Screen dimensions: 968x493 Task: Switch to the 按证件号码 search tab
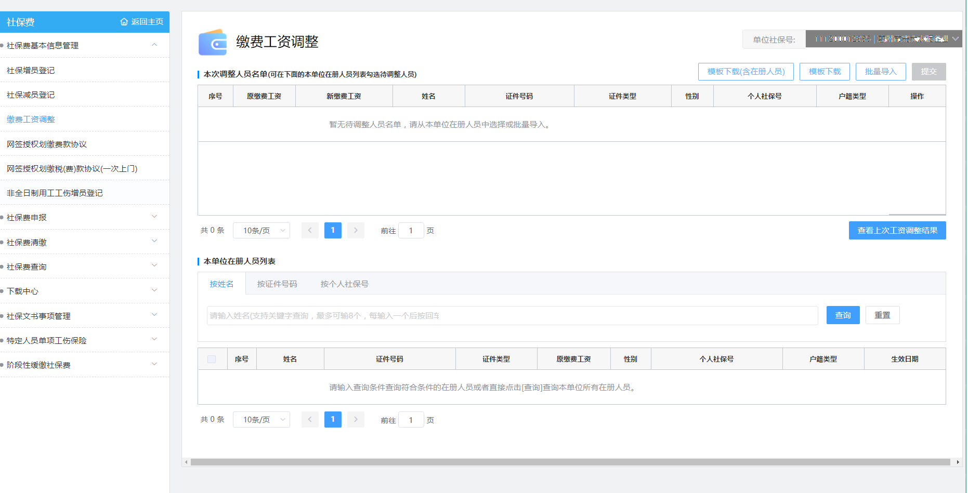[x=277, y=284]
